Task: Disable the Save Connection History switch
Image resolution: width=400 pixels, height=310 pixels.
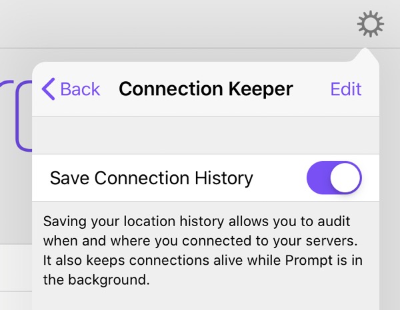Action: tap(334, 178)
